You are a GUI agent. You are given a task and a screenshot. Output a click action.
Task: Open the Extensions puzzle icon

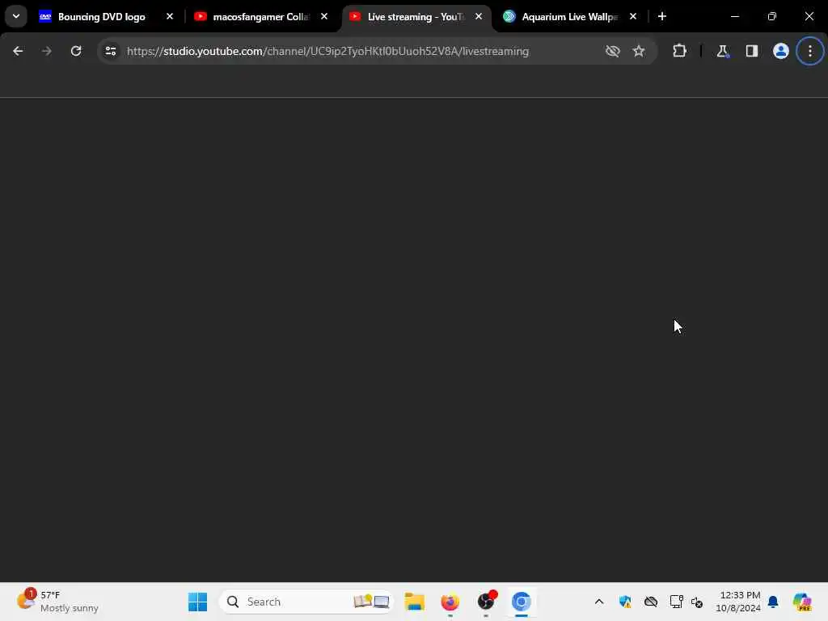679,51
